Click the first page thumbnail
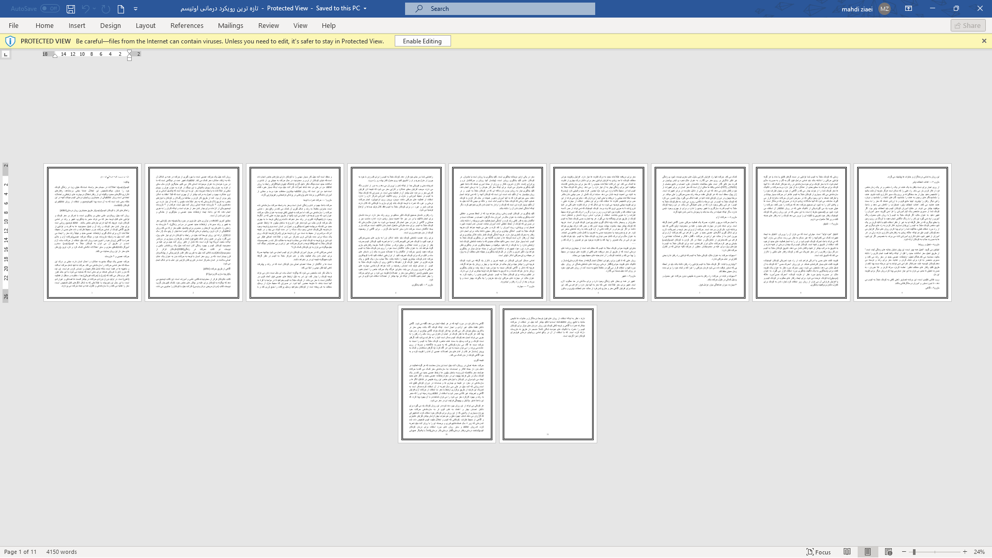This screenshot has height=558, width=992. point(92,231)
